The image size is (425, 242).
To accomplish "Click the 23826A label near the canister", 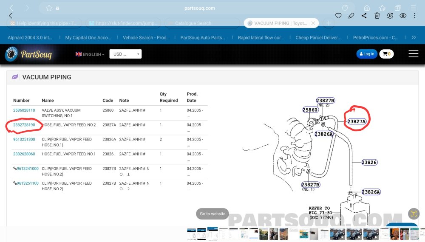I will coord(371,192).
